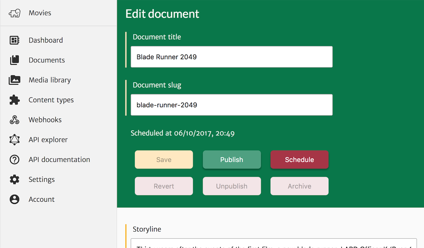Click the 'Edit document' heading
The height and width of the screenshot is (248, 424).
162,14
